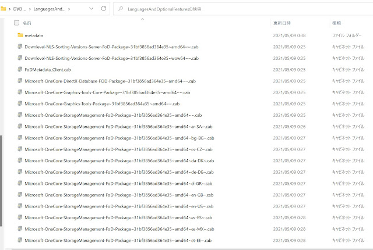373x250 pixels.
Task: Expand chevron before DVD breadcrumb
Action: pos(10,9)
